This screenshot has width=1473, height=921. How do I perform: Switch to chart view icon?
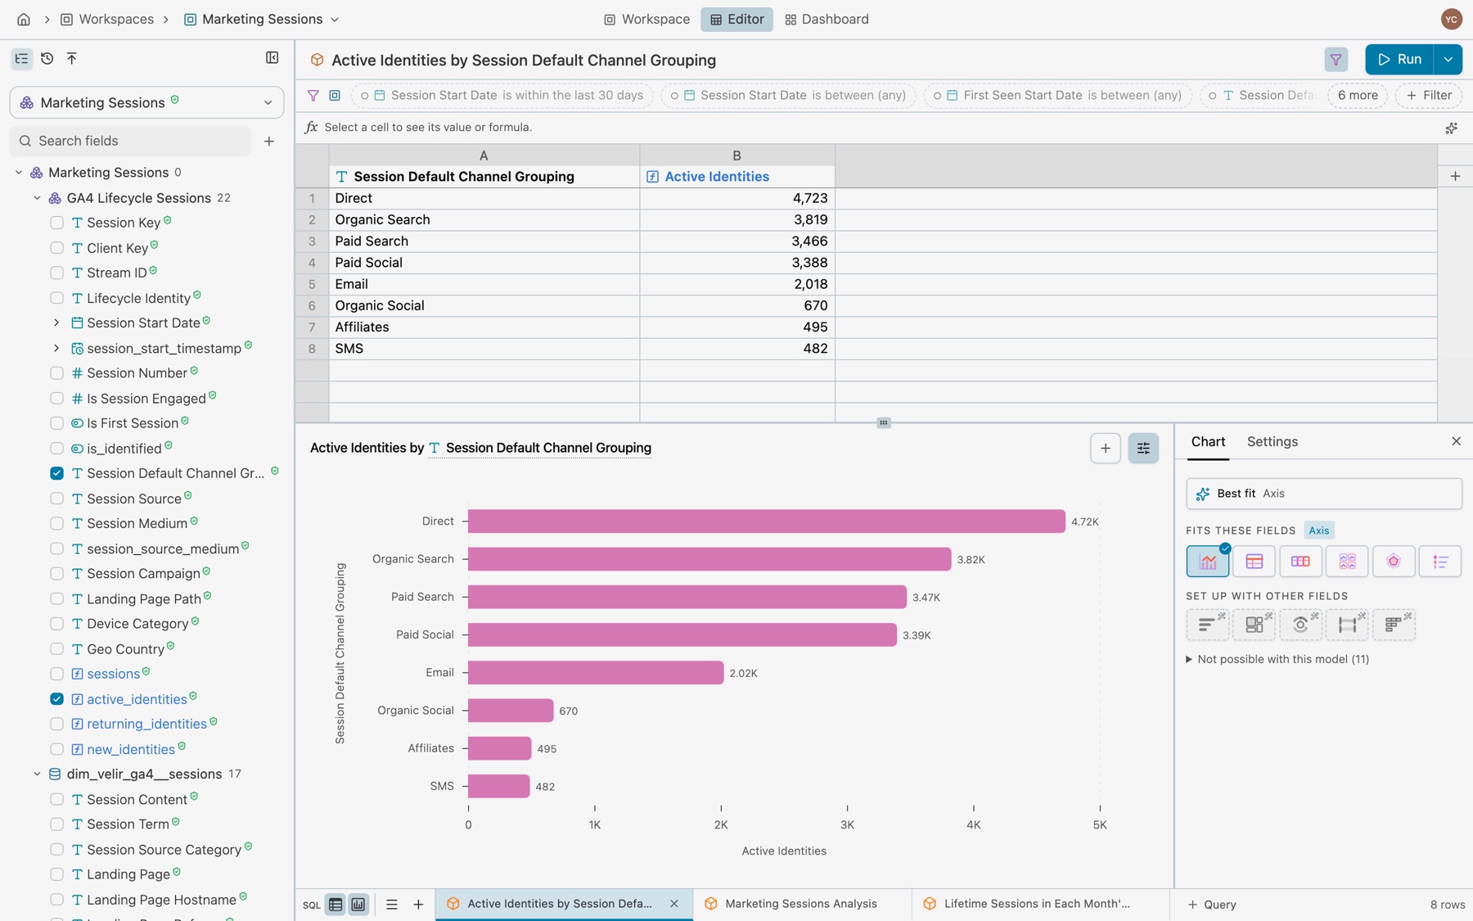click(358, 905)
